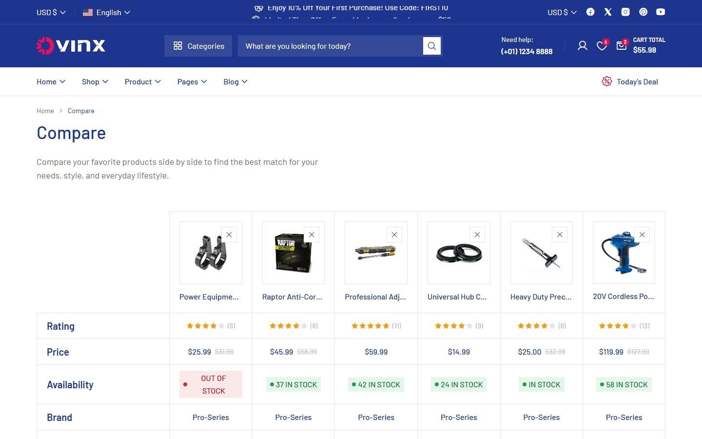Remove 20V Cordless product from compare
This screenshot has height=439, width=702.
642,235
